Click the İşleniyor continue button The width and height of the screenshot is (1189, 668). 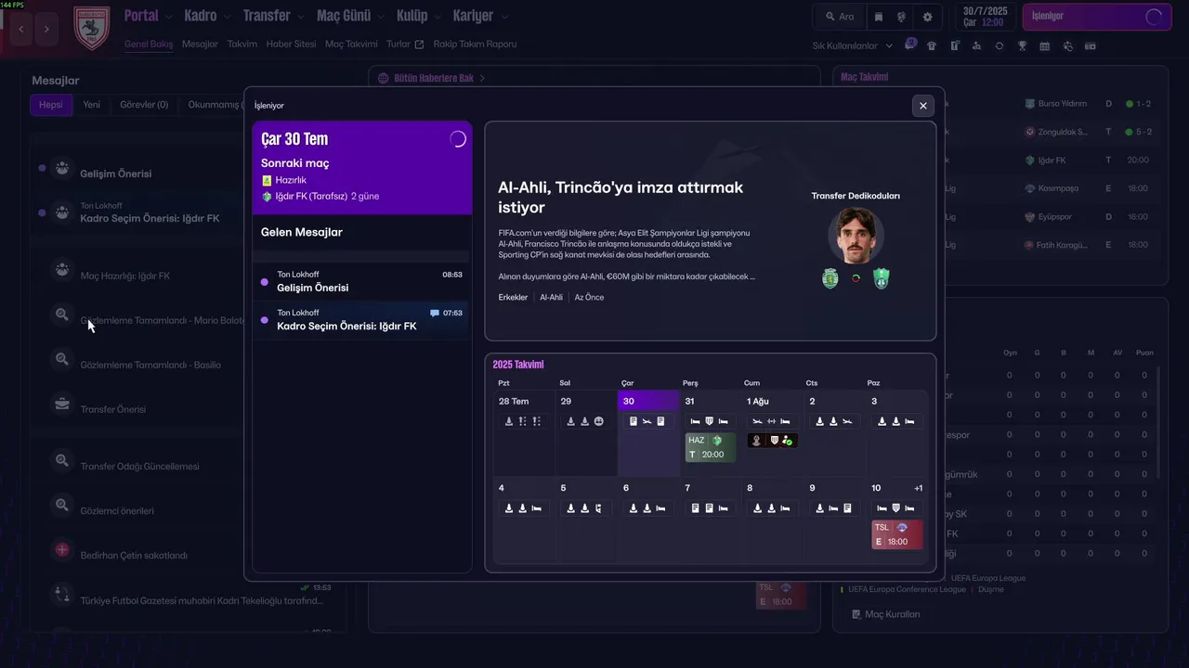(x=1098, y=16)
